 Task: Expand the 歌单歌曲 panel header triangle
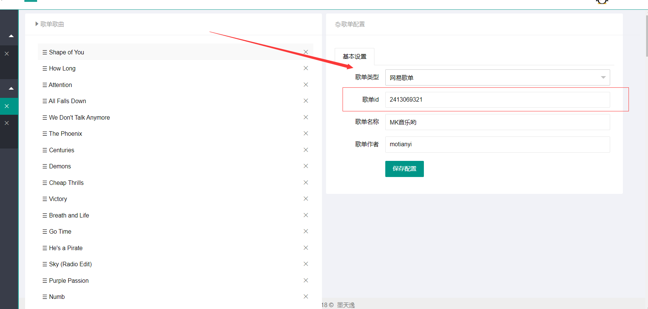tap(37, 24)
